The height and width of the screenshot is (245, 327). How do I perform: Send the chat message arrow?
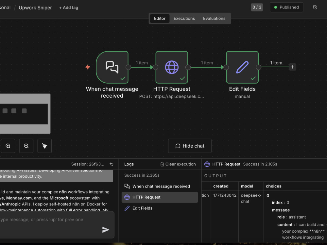click(106, 230)
